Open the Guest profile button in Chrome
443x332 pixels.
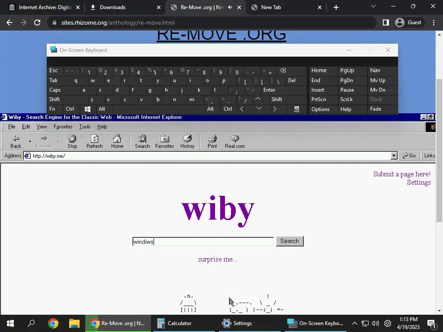click(x=408, y=22)
